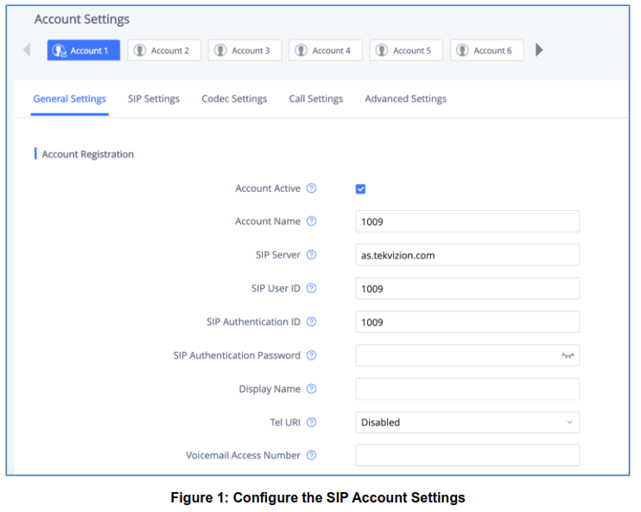Select the Account 2 button
The image size is (641, 512).
(x=164, y=50)
